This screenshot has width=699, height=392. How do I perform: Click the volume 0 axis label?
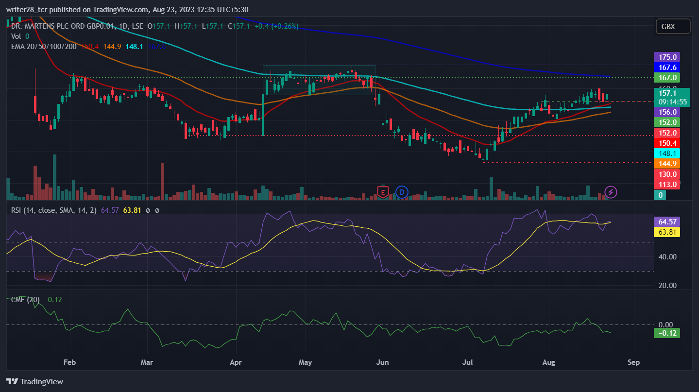click(660, 195)
